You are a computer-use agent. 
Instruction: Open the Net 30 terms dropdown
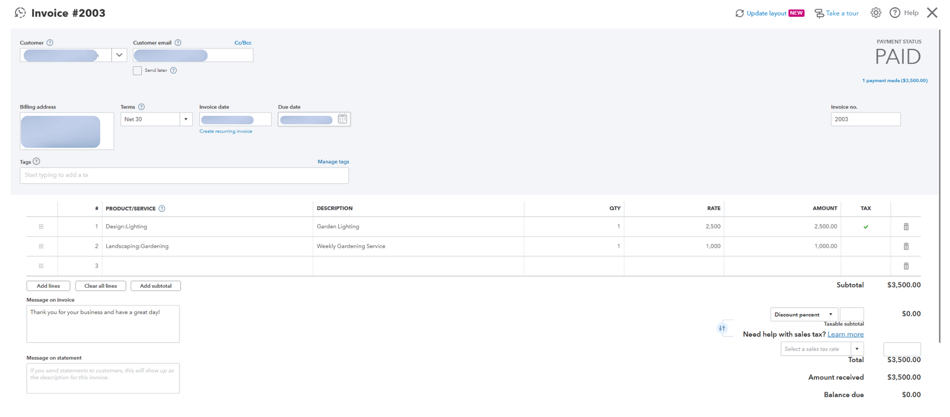point(186,120)
